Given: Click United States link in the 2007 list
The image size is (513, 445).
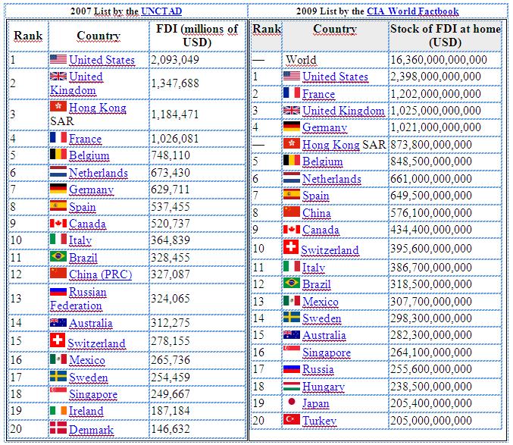Looking at the screenshot, I should 102,60.
